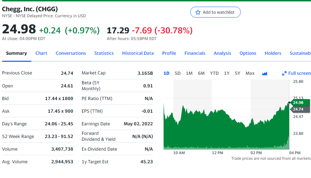The width and height of the screenshot is (311, 178).
Task: Choose the YTD chart range
Action: coord(214,73)
